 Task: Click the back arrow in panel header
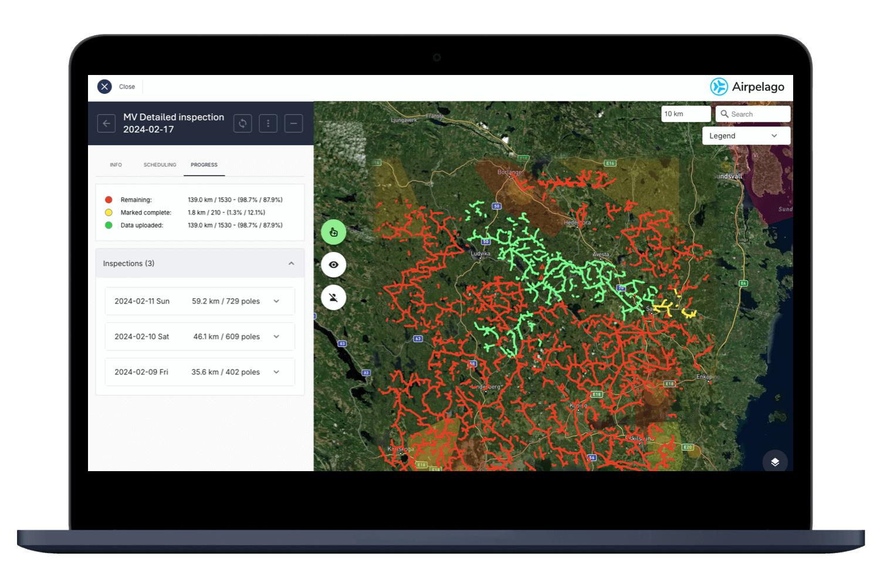106,123
